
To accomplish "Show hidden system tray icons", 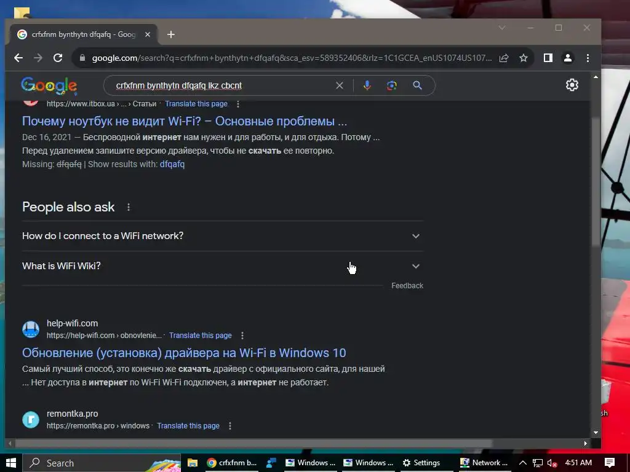I will (x=523, y=463).
